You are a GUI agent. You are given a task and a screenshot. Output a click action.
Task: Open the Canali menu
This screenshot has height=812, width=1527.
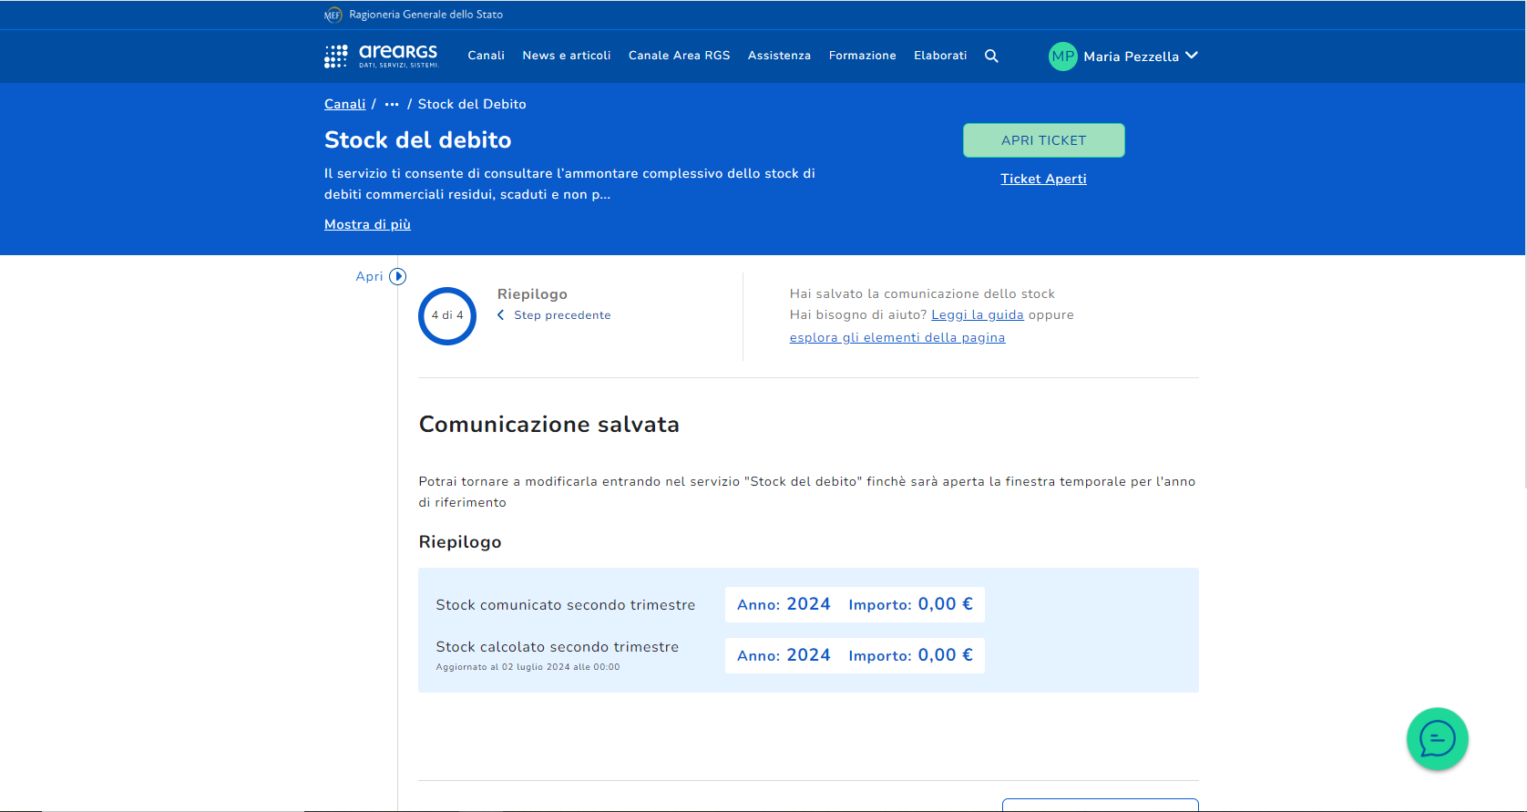(x=486, y=56)
